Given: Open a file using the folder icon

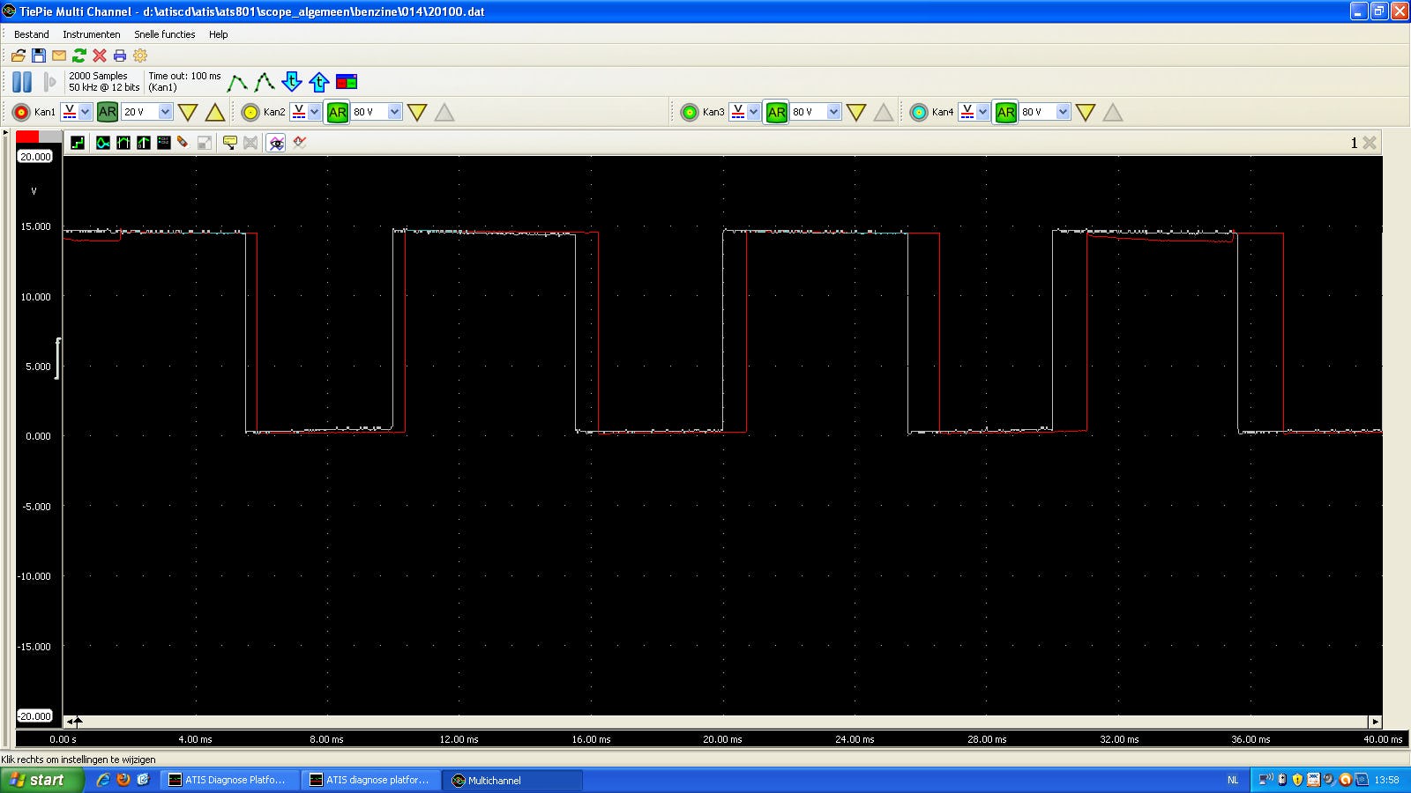Looking at the screenshot, I should [19, 56].
